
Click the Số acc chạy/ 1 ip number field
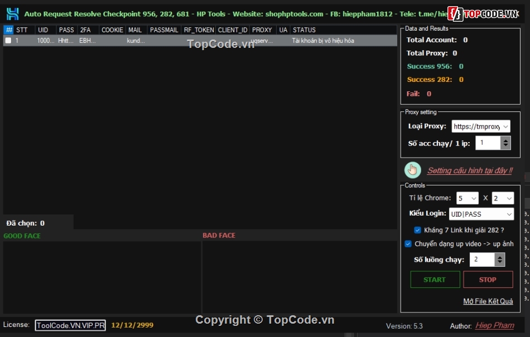pos(488,143)
